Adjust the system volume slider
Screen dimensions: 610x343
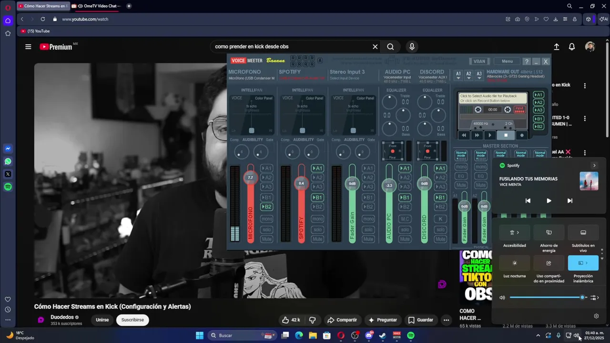547,297
